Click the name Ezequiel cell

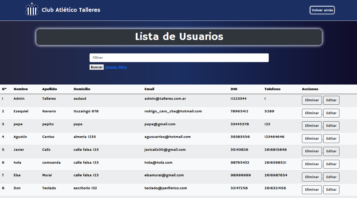(x=21, y=111)
